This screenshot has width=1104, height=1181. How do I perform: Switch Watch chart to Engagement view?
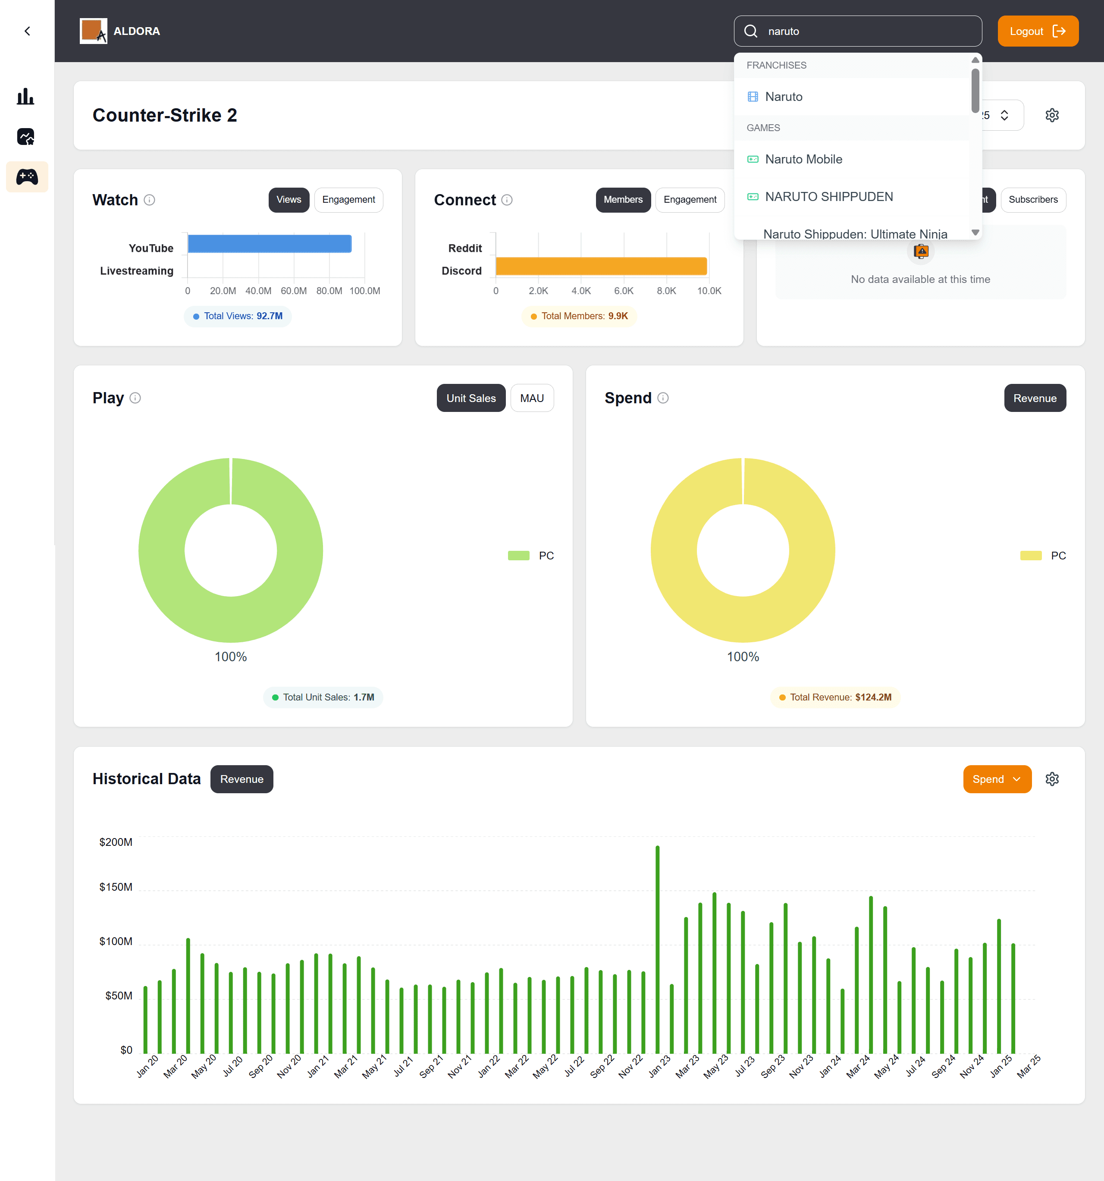tap(348, 200)
